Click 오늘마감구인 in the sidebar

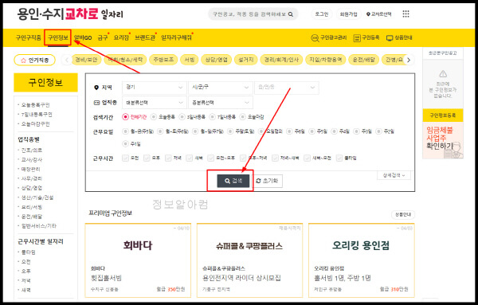(x=35, y=124)
